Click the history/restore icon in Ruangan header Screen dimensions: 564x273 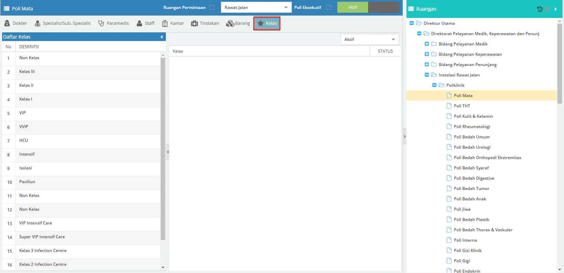pyautogui.click(x=539, y=9)
